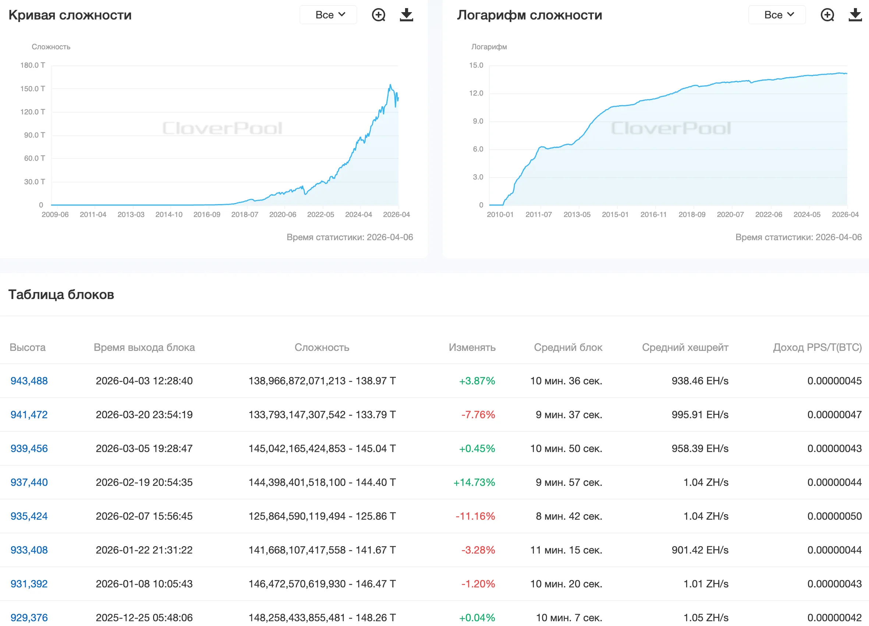869x626 pixels.
Task: Open block height 939,456
Action: coord(29,449)
